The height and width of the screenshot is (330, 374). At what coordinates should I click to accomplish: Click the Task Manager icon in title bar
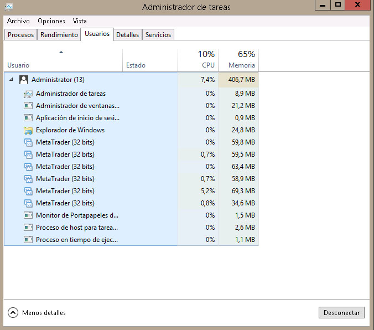9,7
